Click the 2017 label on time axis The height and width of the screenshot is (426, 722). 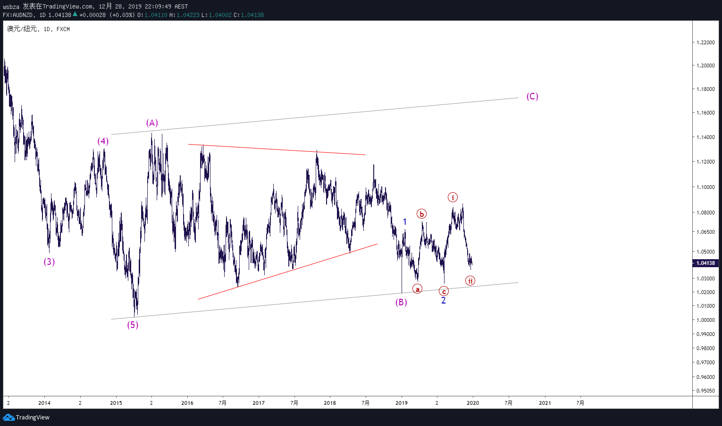coord(259,403)
